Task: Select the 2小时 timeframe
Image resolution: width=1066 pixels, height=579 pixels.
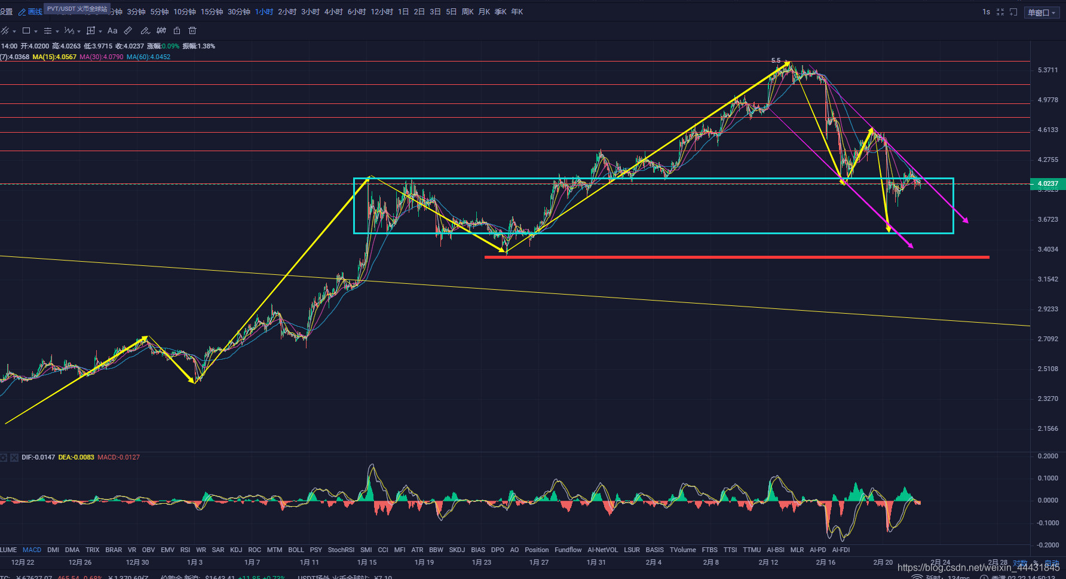Action: (287, 12)
